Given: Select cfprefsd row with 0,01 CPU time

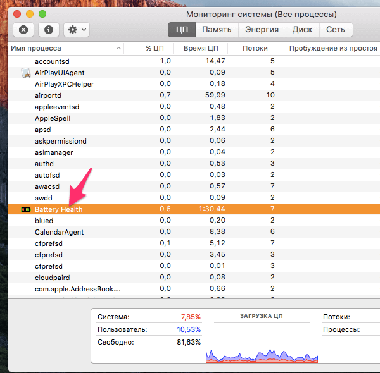Looking at the screenshot, I should click(x=194, y=266).
